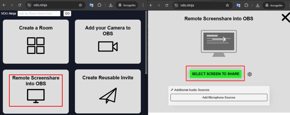The image size is (290, 115).
Task: Click Remote Screenshare into OBS heading
Action: [x=219, y=18]
